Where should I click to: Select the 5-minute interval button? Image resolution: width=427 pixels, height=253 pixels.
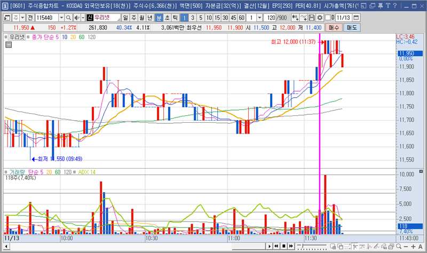click(x=201, y=18)
